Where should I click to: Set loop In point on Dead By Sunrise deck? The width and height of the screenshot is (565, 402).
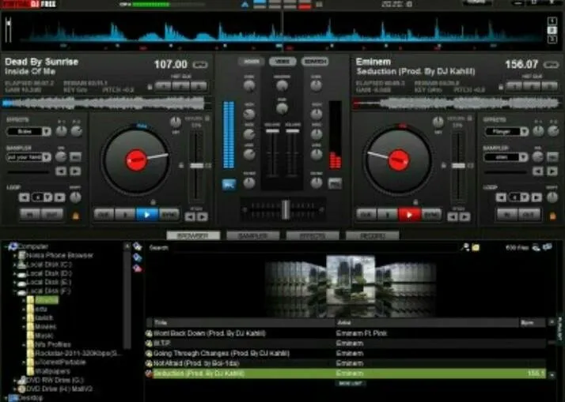click(x=30, y=215)
